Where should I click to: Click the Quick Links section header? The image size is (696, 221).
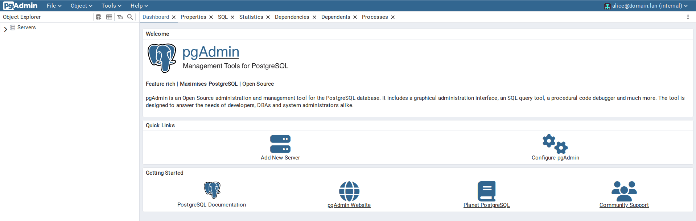[x=160, y=126]
